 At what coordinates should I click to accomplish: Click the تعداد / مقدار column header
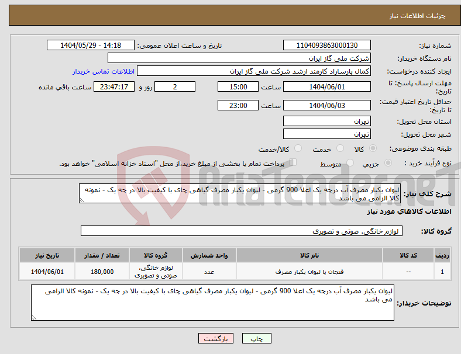pos(102,255)
